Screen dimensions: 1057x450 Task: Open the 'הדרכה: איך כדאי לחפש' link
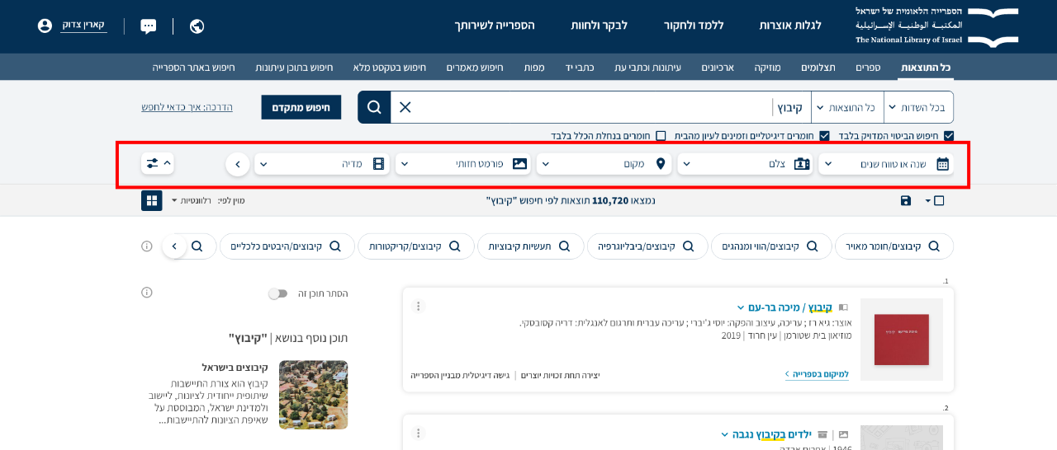click(x=187, y=107)
